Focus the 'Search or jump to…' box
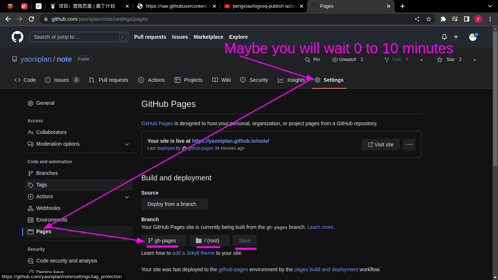 click(79, 37)
